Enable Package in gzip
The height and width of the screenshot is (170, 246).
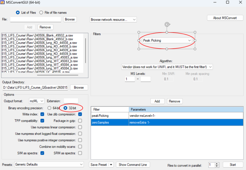(80, 121)
